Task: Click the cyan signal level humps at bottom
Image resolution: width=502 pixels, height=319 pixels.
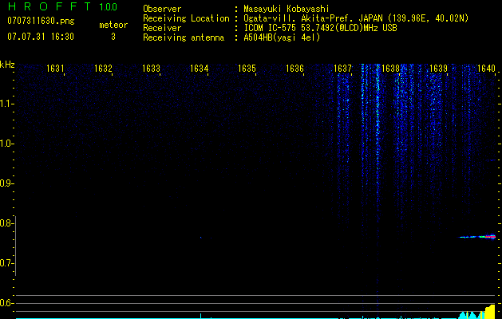Action: (x=472, y=315)
